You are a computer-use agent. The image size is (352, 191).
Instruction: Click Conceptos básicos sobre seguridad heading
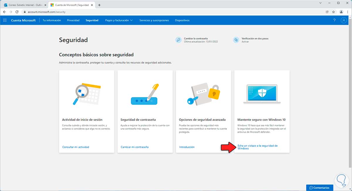(x=96, y=55)
